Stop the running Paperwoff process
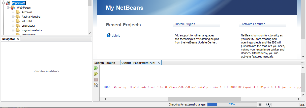306x108 pixels. coord(96,80)
